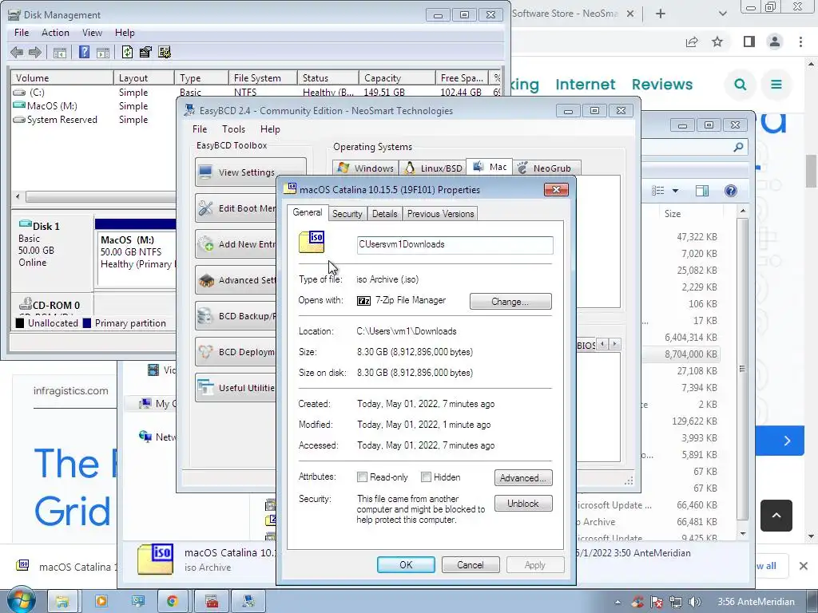Click the Disk Management volume list horizontal scrollbar
The height and width of the screenshot is (613, 818).
pyautogui.click(x=99, y=196)
